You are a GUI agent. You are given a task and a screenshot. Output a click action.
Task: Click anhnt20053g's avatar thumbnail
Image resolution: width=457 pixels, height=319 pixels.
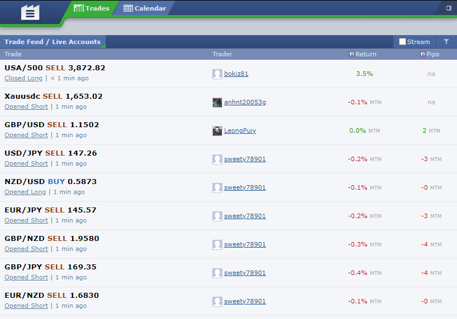coord(217,103)
